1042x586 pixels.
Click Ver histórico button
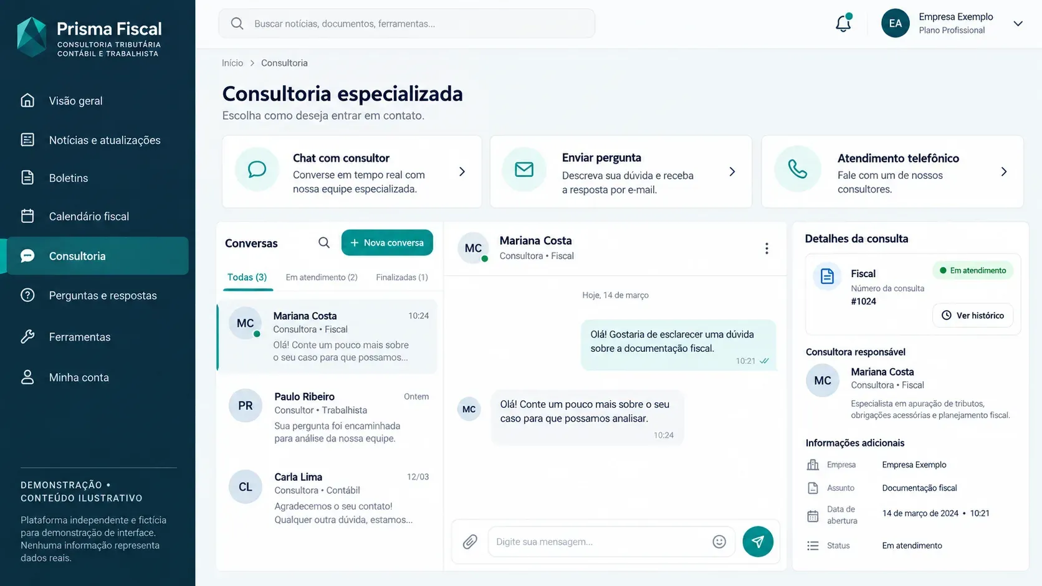tap(973, 315)
